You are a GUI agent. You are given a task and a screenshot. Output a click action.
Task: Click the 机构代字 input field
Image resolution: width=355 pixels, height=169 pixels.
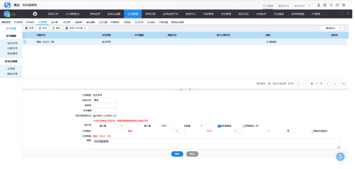tap(105, 100)
